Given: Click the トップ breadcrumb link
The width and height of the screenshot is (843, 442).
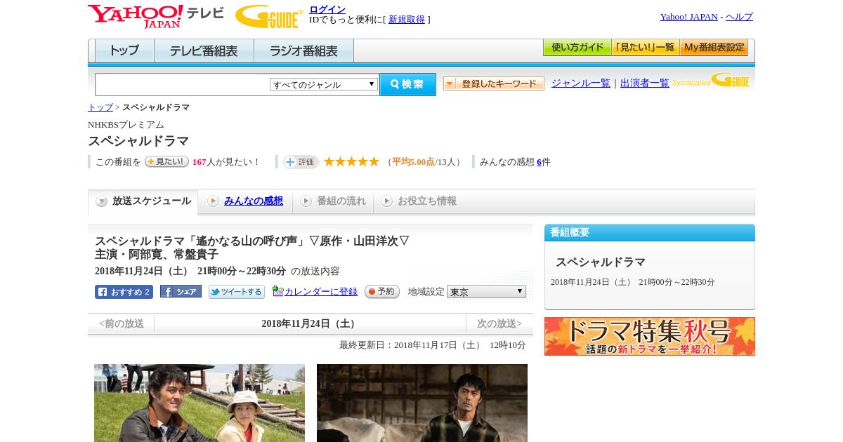Looking at the screenshot, I should pyautogui.click(x=100, y=107).
